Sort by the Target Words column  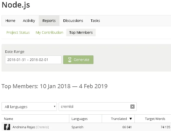point(155,119)
